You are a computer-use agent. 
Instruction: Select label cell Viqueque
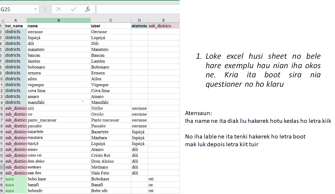[111, 85]
